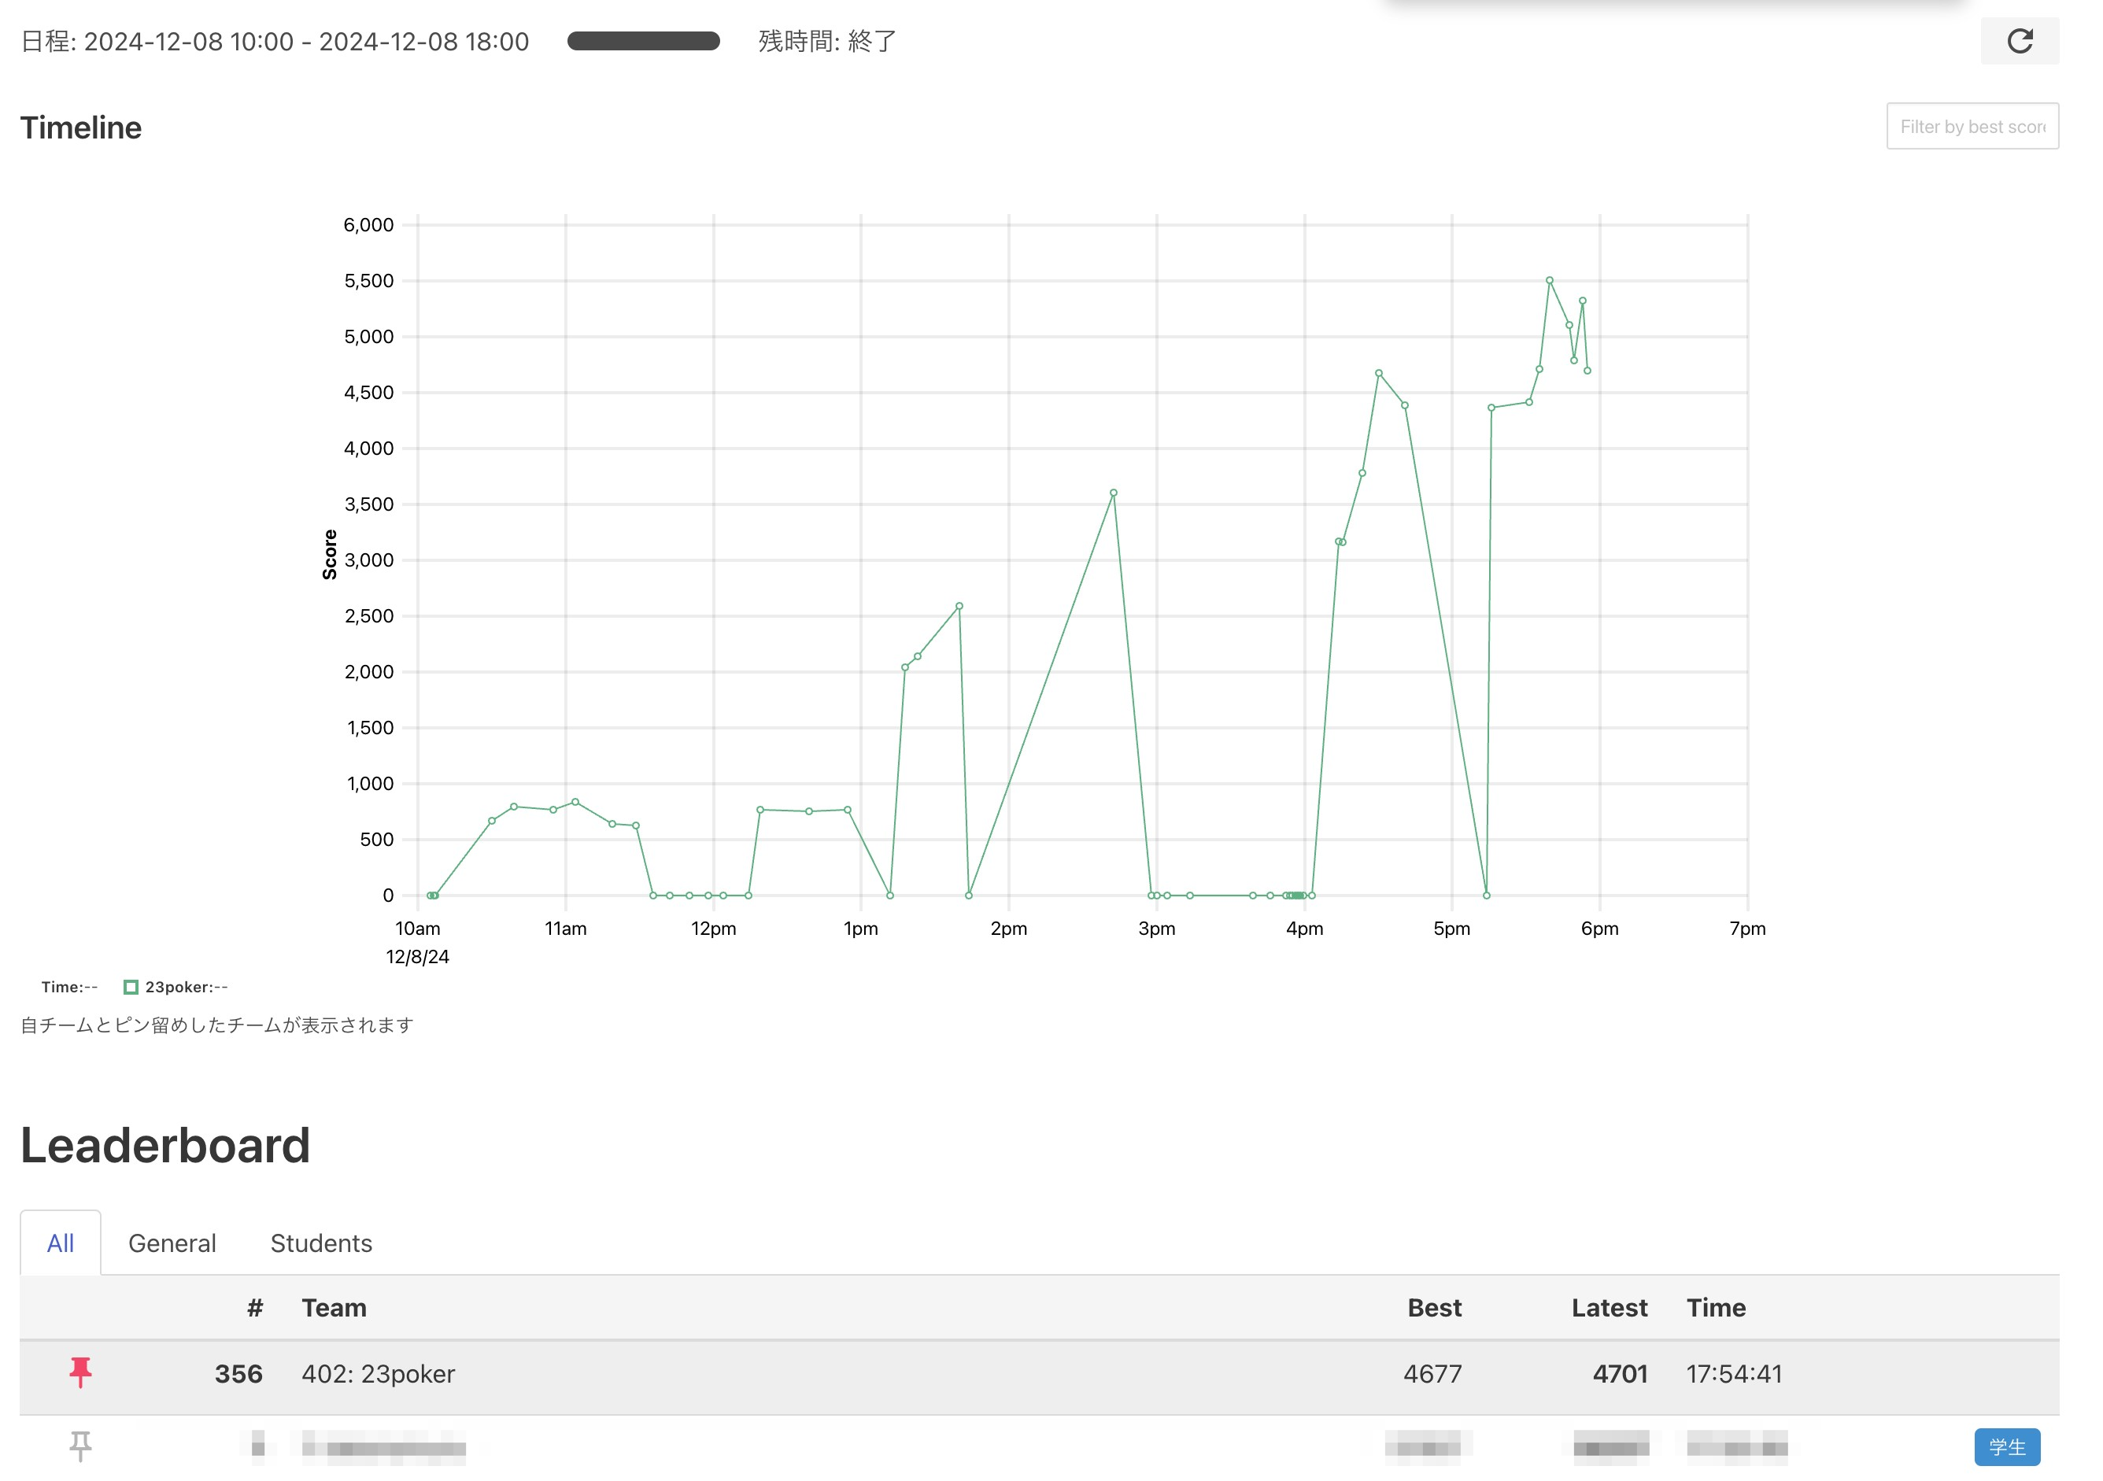Open the General leaderboard tab
This screenshot has width=2103, height=1481.
(172, 1243)
